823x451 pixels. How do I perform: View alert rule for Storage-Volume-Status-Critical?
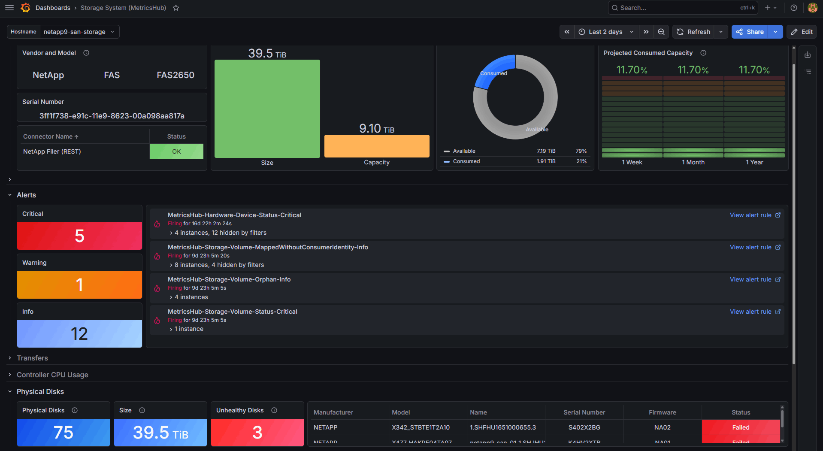tap(755, 312)
